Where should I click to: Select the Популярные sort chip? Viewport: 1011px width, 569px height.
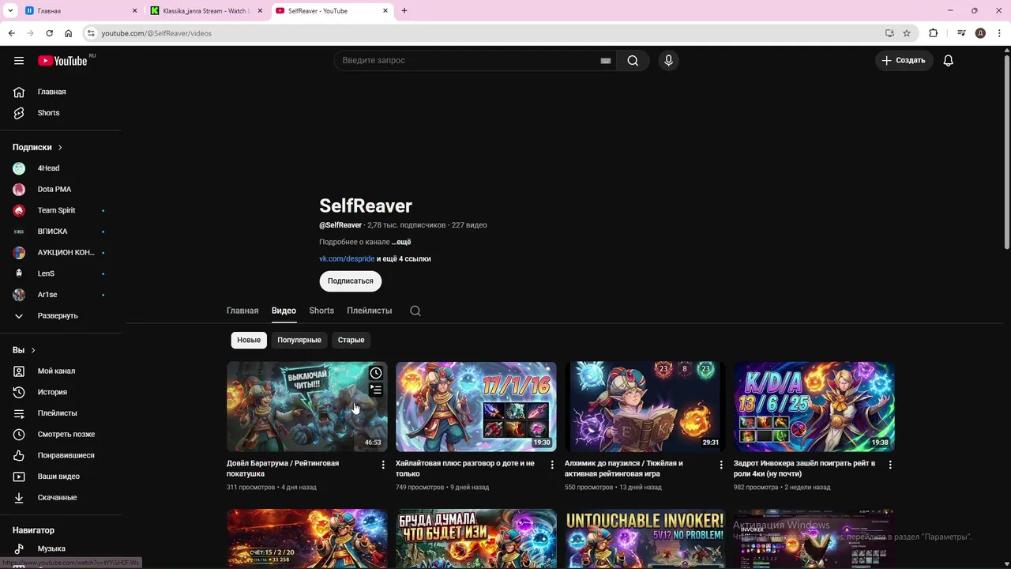pos(299,340)
